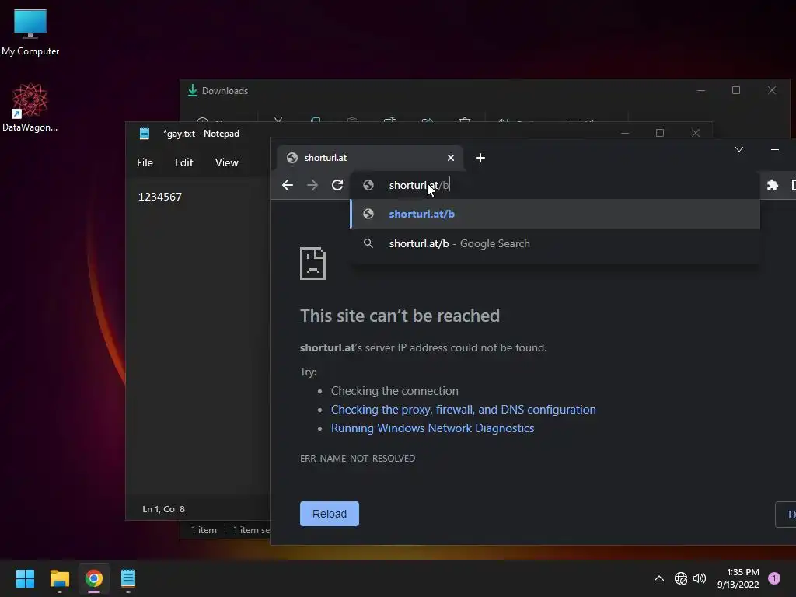Viewport: 796px width, 597px height.
Task: Click the globe site icon in address bar
Action: coord(368,185)
